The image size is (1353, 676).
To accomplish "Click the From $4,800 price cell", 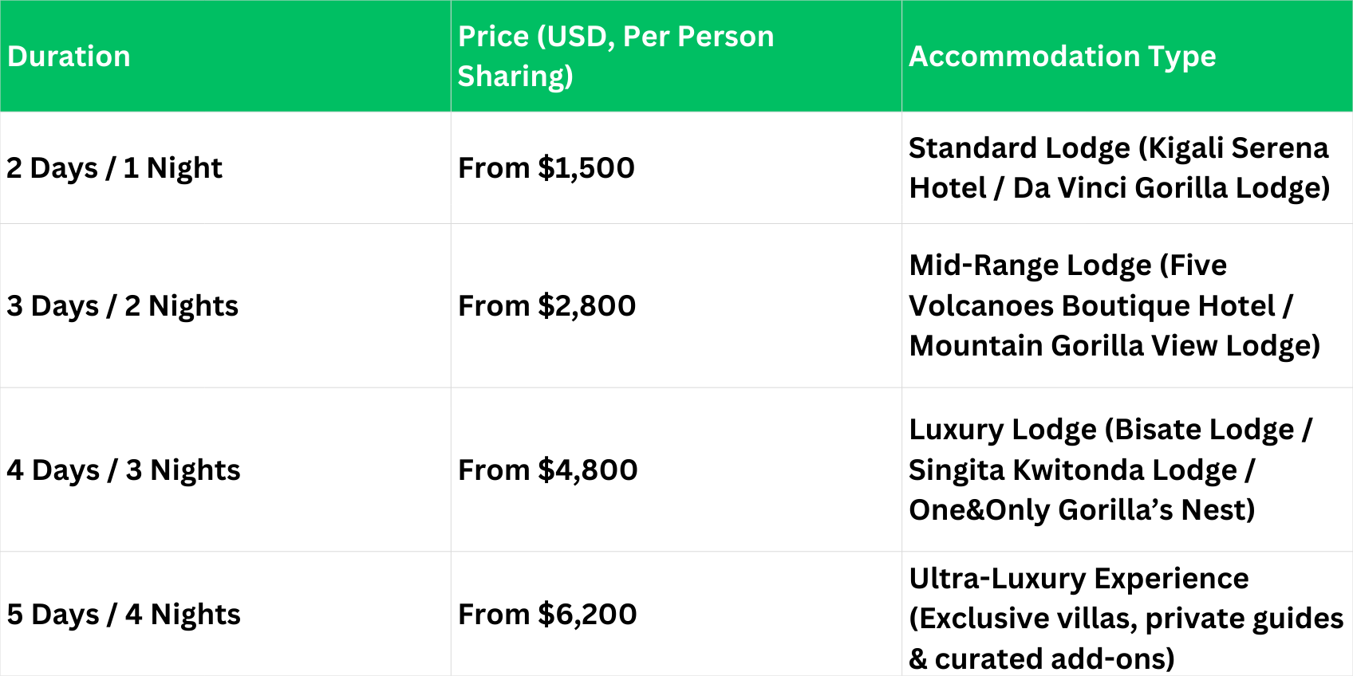I will tap(547, 470).
